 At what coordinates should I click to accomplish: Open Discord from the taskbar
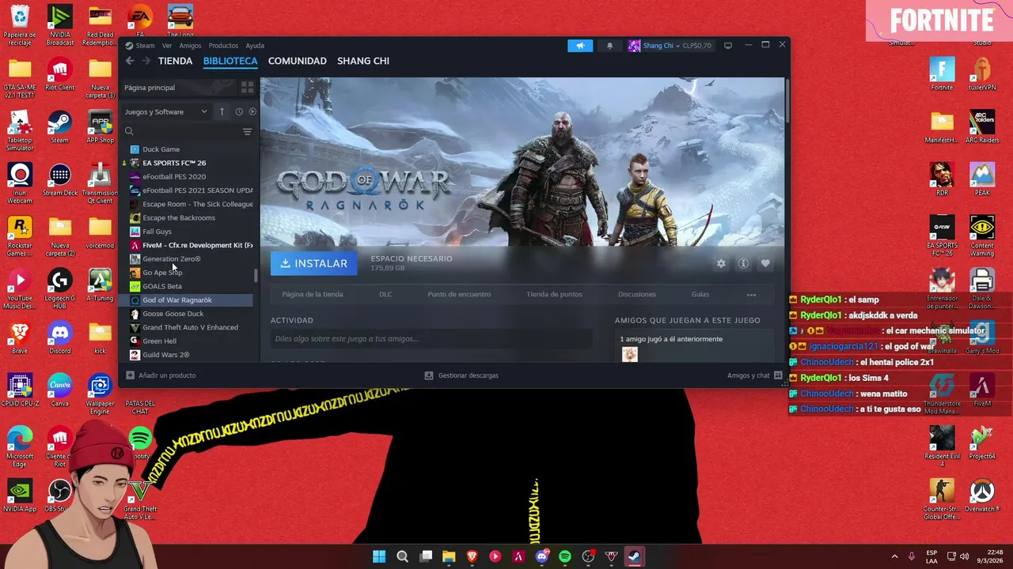[x=542, y=556]
